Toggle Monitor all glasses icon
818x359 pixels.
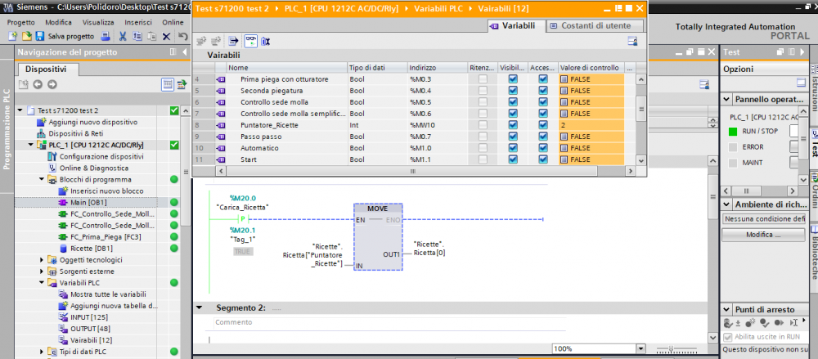(x=250, y=41)
